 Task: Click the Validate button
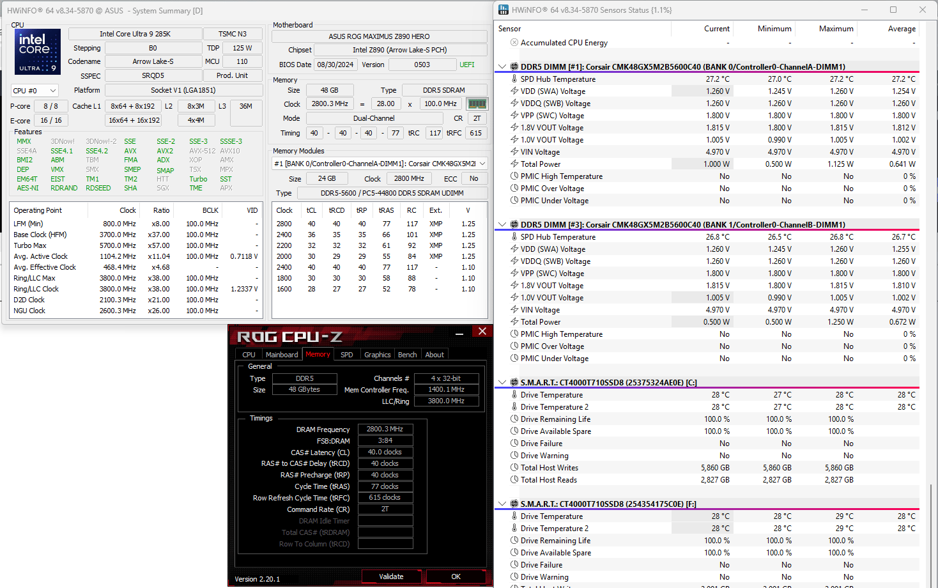click(x=391, y=576)
